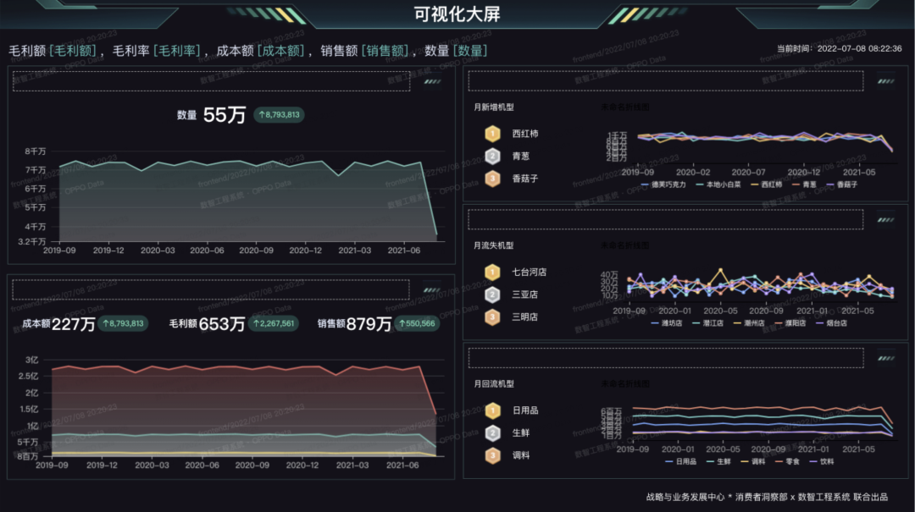915x512 pixels.
Task: Toggle 日用品 legend entry under line chart
Action: point(680,461)
